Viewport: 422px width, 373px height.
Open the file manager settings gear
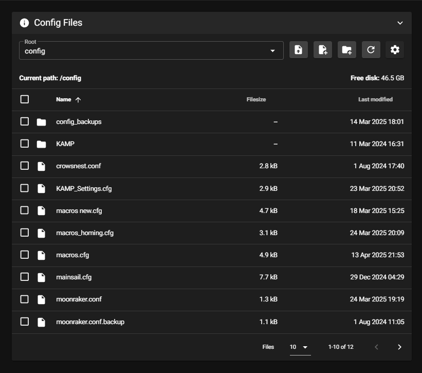395,50
